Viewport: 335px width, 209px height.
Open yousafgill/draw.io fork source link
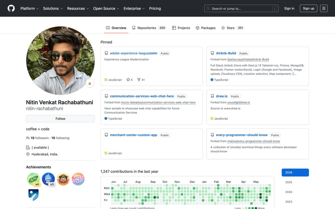coord(239,102)
